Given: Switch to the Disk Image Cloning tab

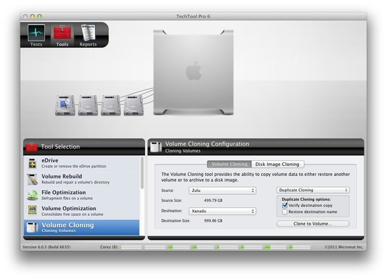Looking at the screenshot, I should click(277, 164).
